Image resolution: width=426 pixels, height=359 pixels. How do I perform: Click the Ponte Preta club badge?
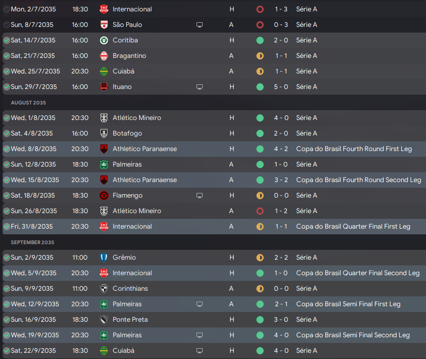[104, 320]
